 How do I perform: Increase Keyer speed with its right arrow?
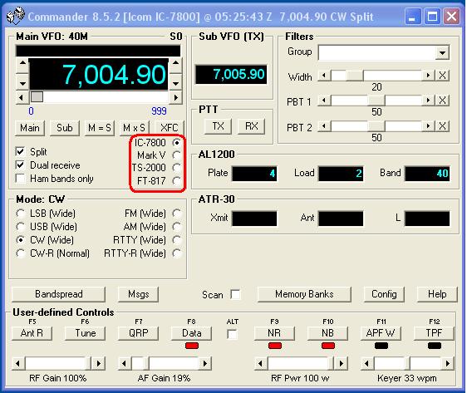[x=447, y=364]
